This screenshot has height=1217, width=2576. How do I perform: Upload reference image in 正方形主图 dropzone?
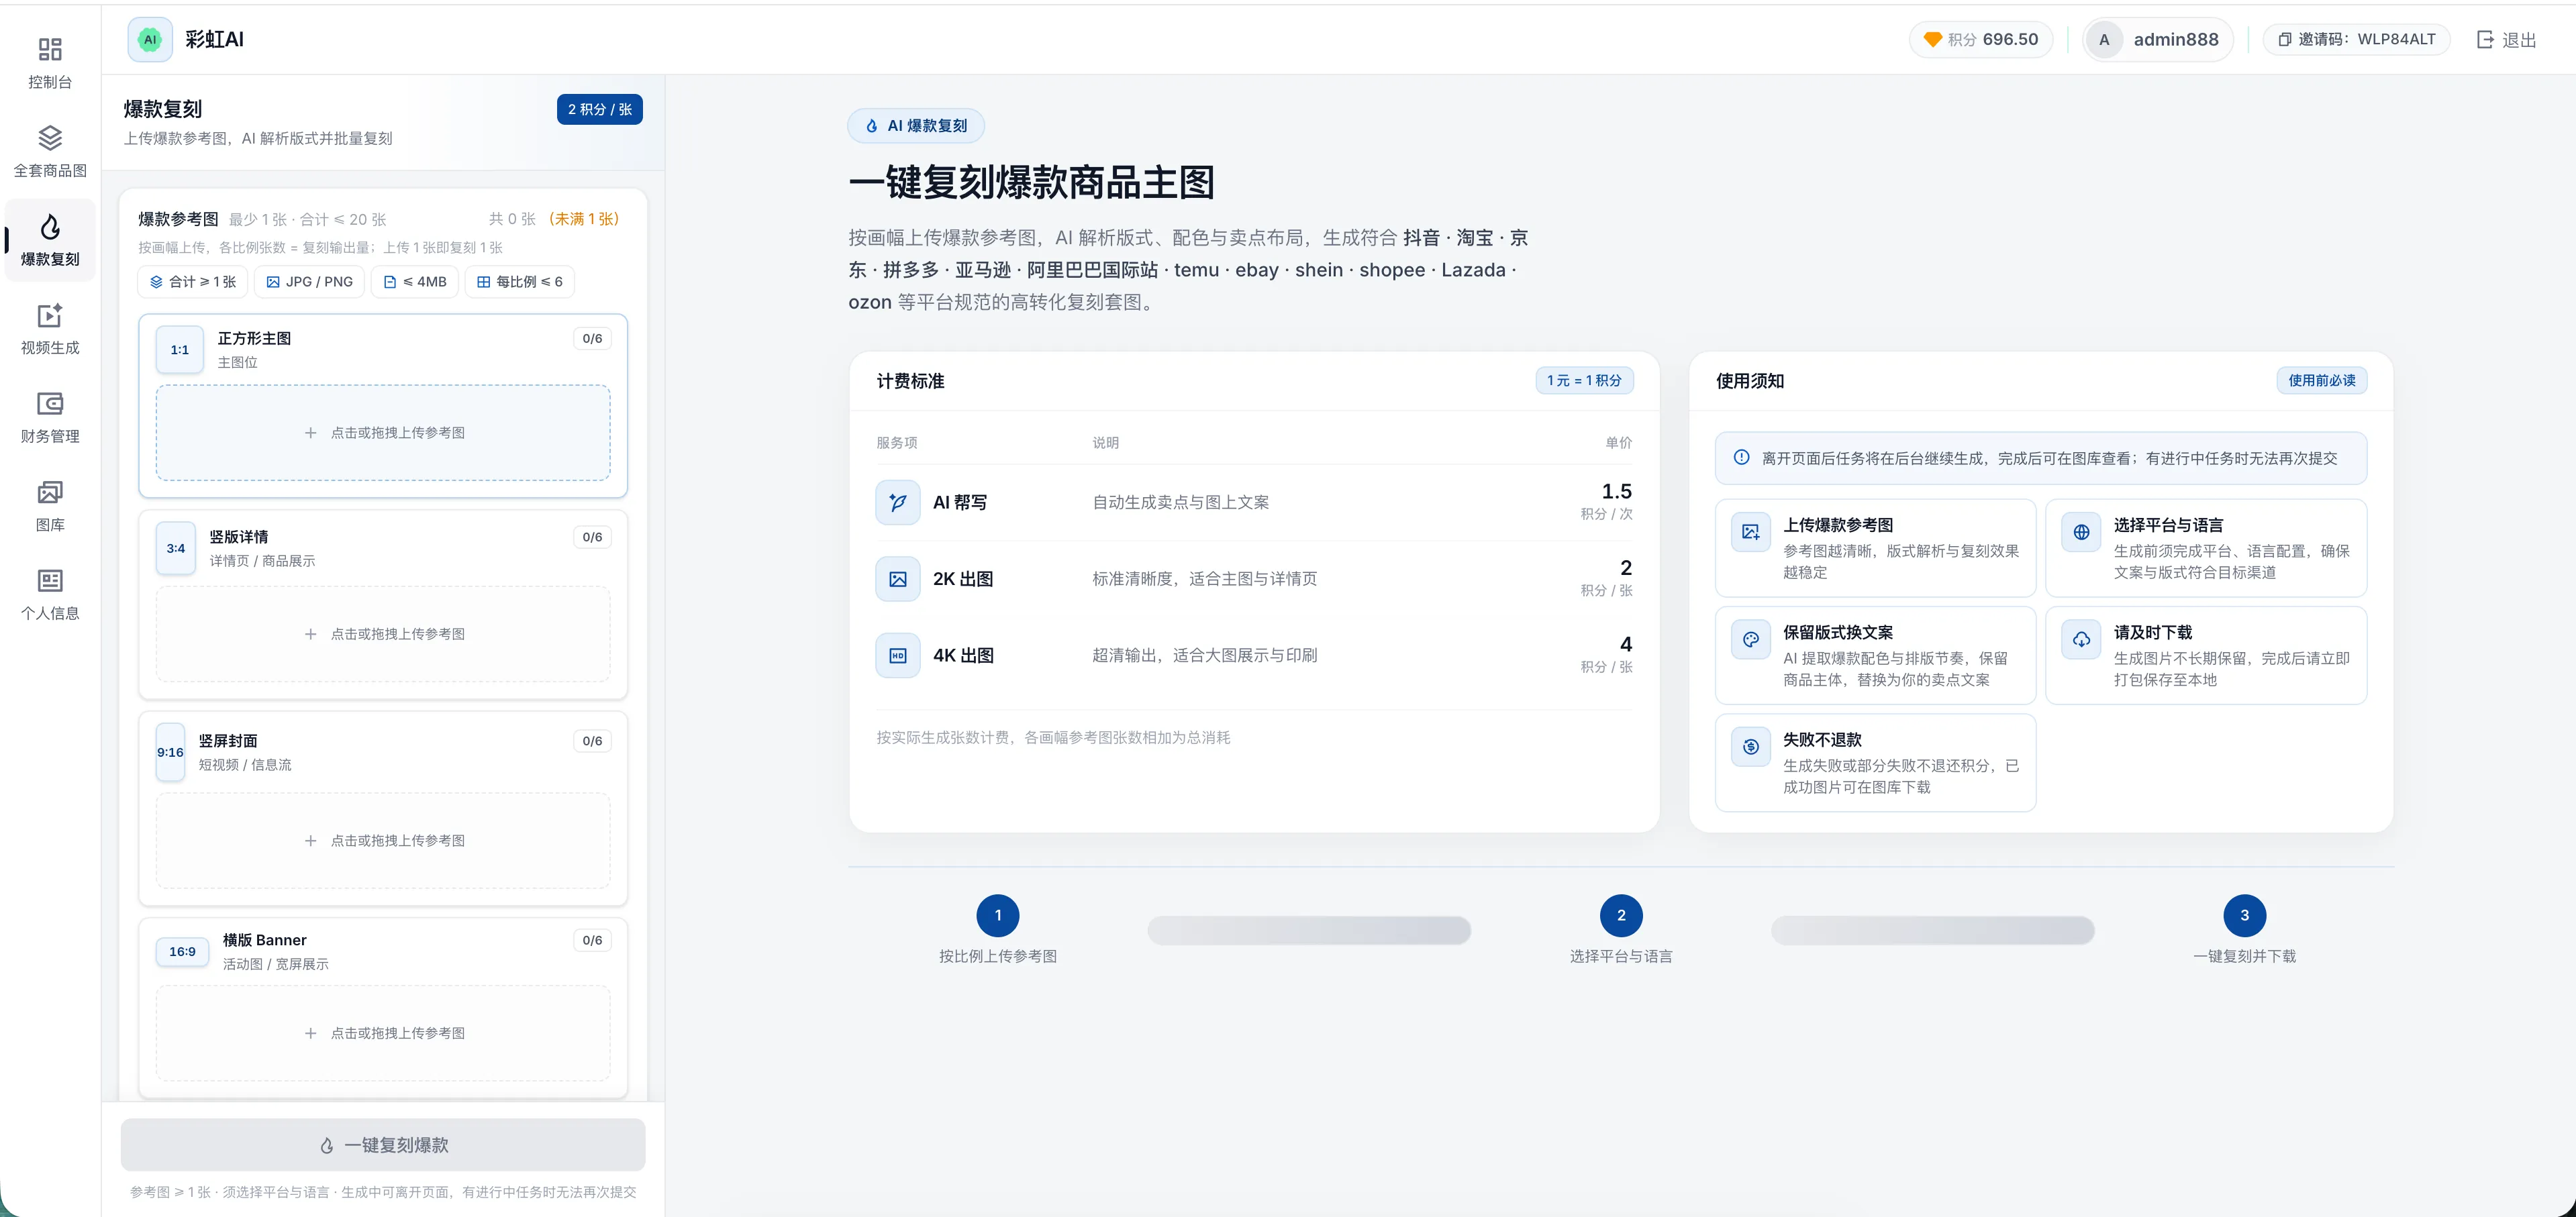[383, 433]
